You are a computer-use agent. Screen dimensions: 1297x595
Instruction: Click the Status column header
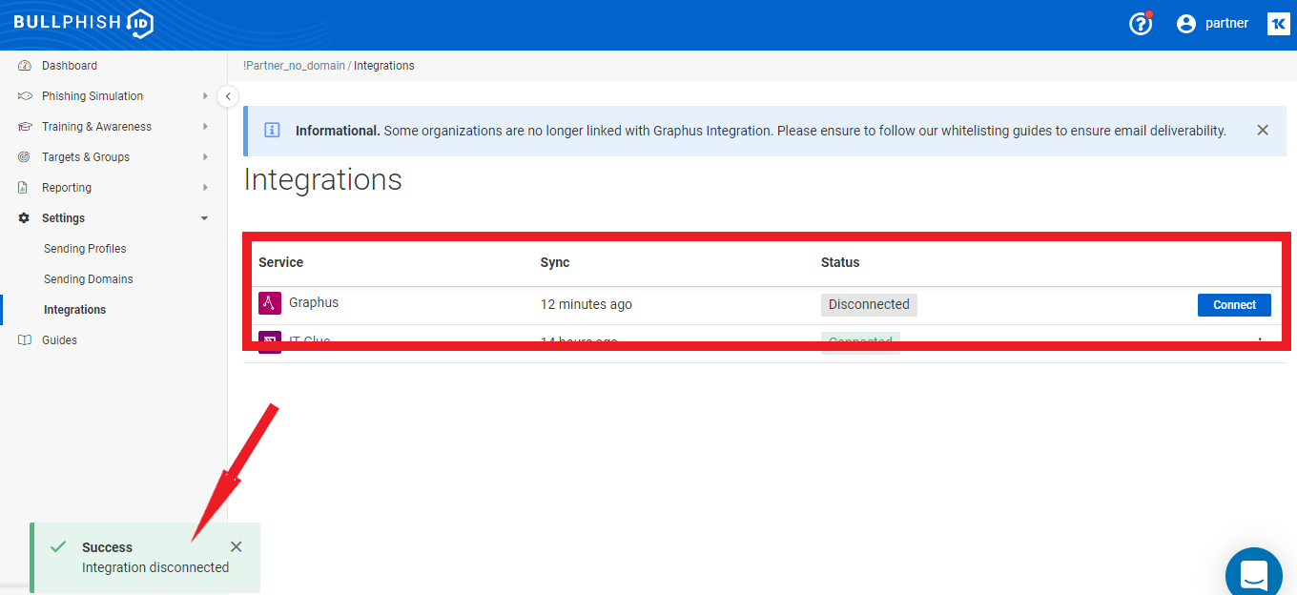[x=840, y=262]
